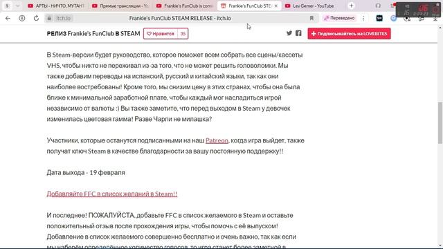The height and width of the screenshot is (249, 443).
Task: Open the tab list dropdown arrow
Action: tap(17, 6)
